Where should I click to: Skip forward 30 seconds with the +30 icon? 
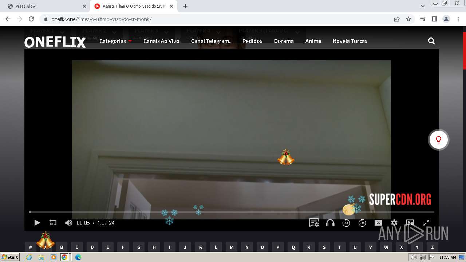[362, 223]
